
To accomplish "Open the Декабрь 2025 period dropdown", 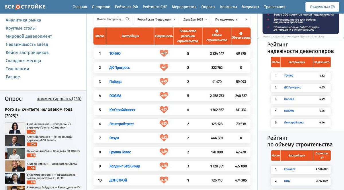I will [195, 19].
